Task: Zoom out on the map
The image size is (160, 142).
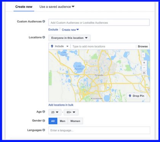Action: click(x=144, y=68)
